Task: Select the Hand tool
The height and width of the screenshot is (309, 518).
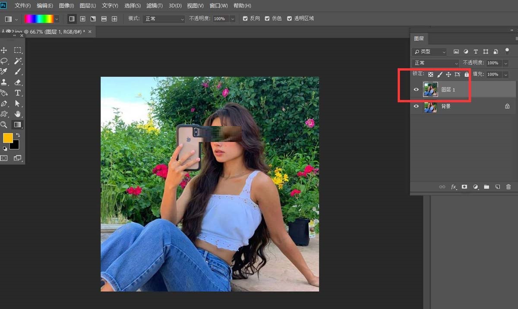Action: click(x=18, y=114)
